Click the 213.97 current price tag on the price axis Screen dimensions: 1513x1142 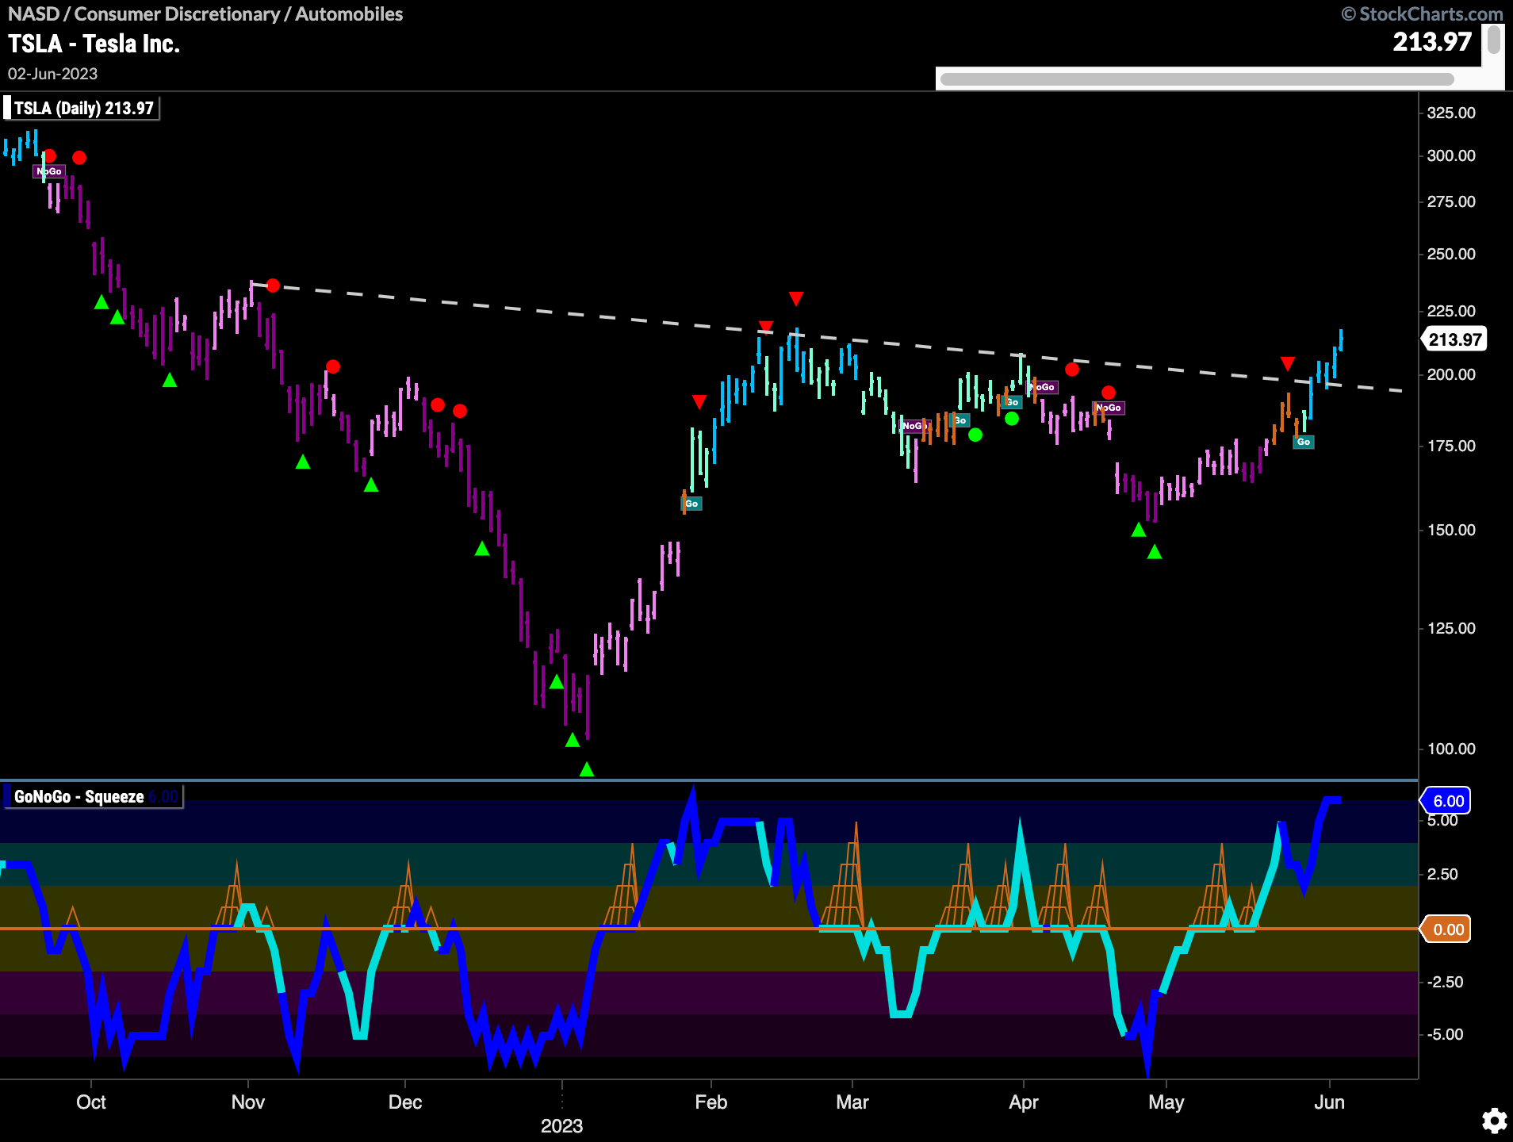(1454, 339)
